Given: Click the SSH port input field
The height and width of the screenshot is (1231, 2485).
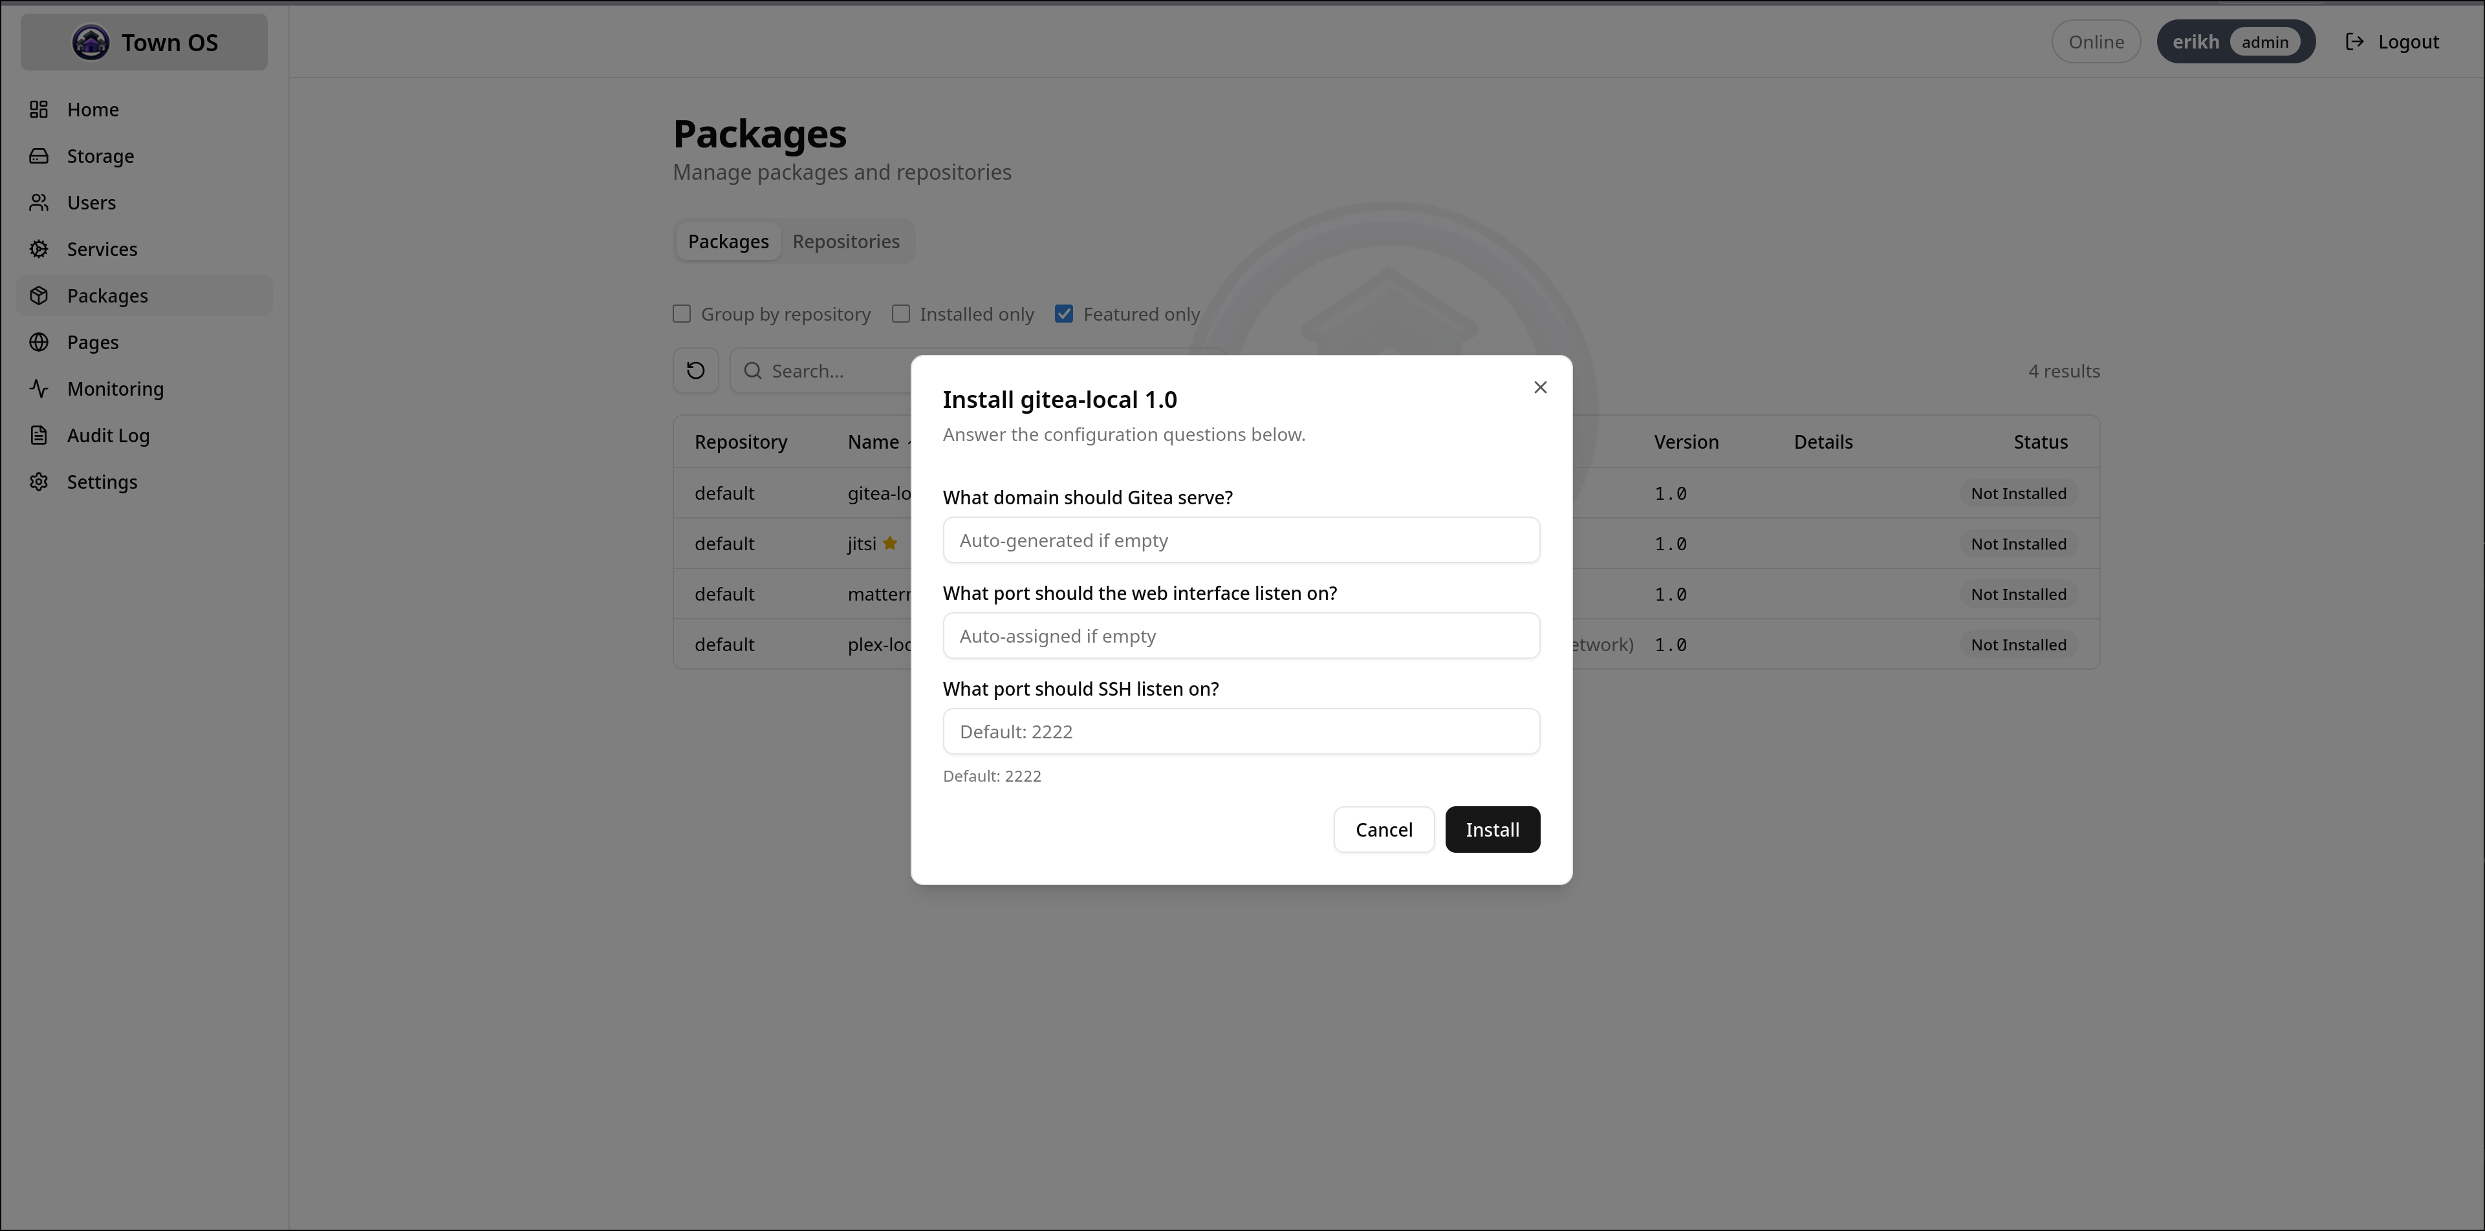Looking at the screenshot, I should 1241,731.
